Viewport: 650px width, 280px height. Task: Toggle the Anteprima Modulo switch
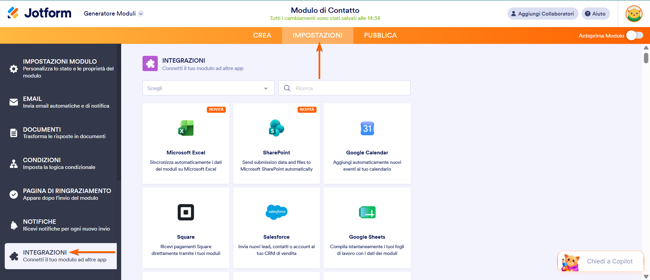click(635, 36)
